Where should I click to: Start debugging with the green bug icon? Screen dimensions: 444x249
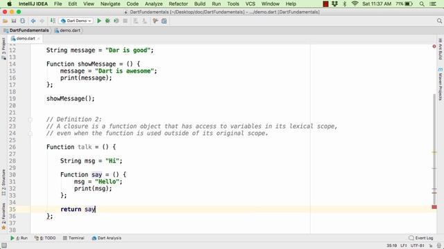108,21
